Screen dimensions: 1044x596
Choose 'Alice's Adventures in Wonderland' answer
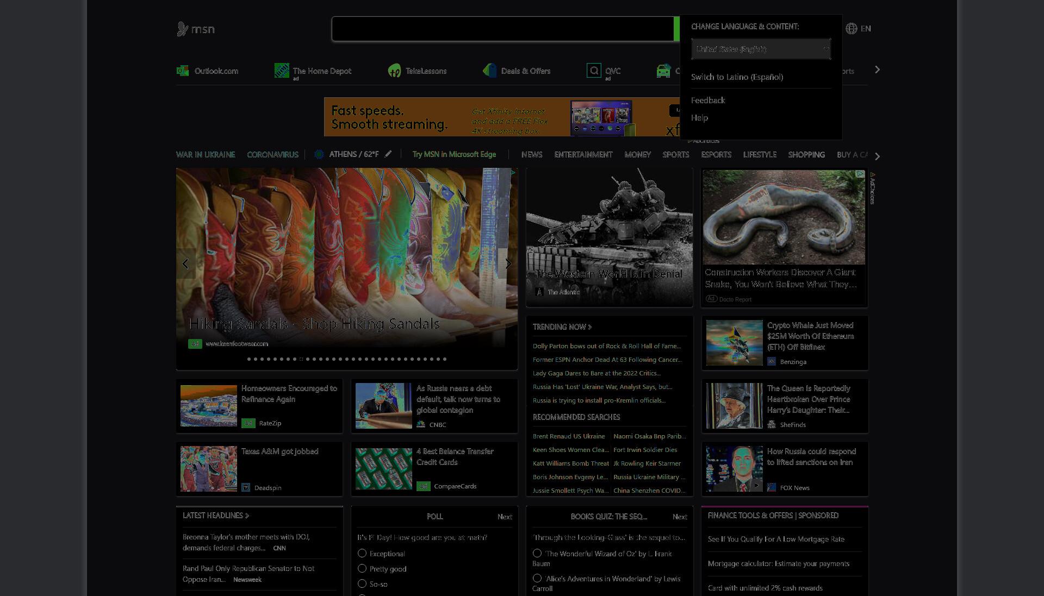tap(537, 578)
